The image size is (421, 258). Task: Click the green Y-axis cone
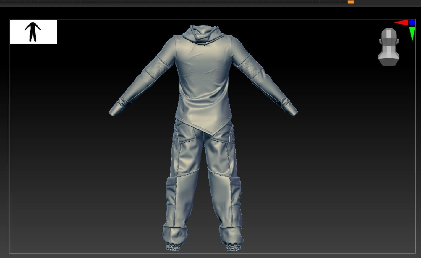[x=412, y=33]
